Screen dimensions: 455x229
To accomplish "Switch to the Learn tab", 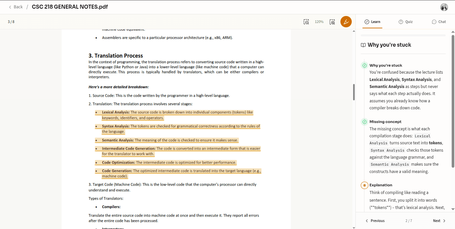I will 372,22.
